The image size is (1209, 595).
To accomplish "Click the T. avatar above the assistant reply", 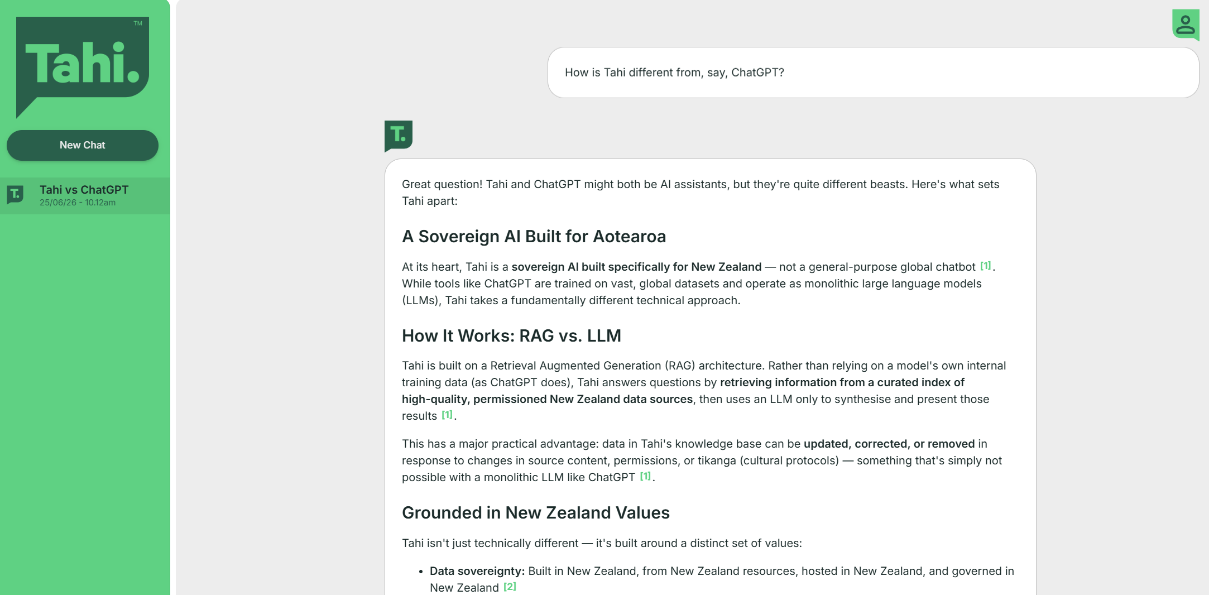I will tap(399, 136).
